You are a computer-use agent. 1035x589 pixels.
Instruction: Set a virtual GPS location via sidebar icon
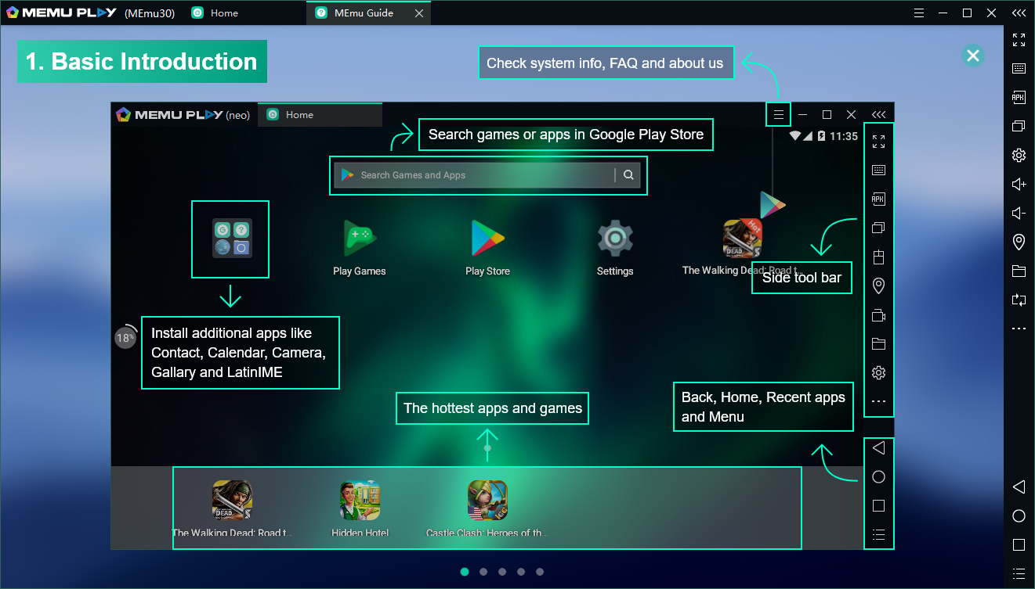pyautogui.click(x=1019, y=242)
